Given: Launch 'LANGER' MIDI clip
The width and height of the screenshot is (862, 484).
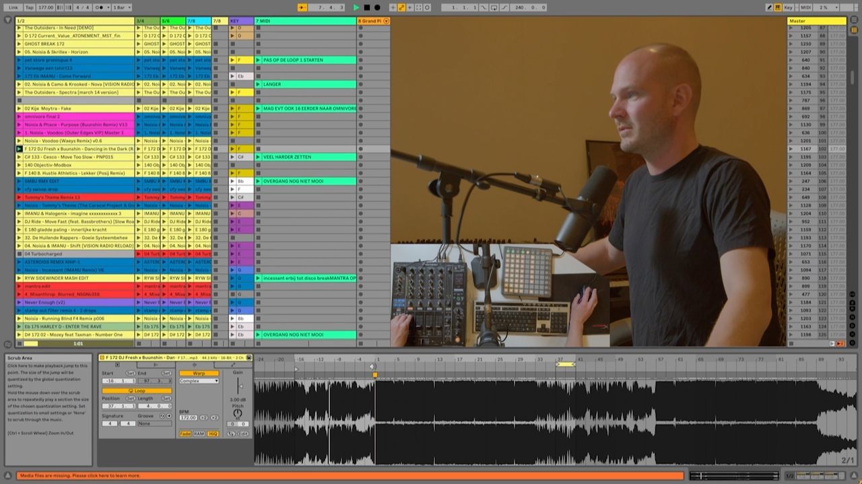Looking at the screenshot, I should click(x=258, y=84).
